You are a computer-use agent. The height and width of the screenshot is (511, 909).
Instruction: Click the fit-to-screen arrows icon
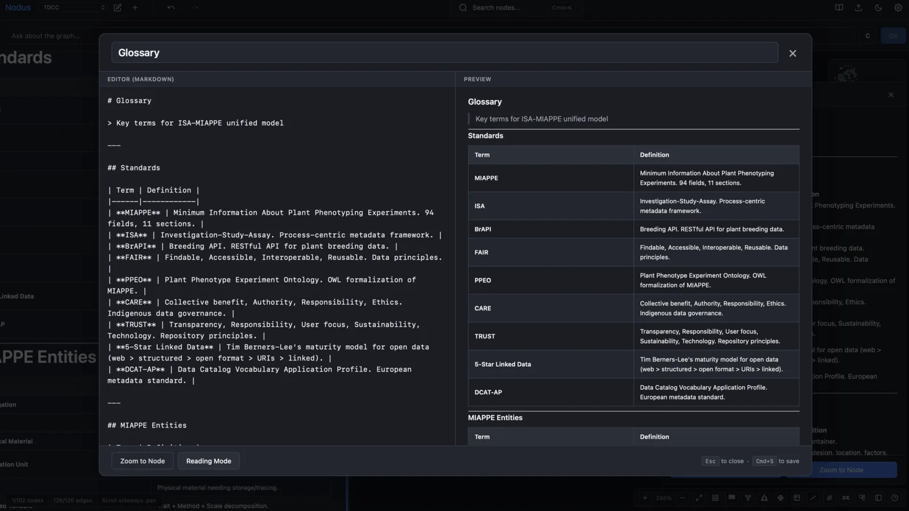tap(699, 498)
